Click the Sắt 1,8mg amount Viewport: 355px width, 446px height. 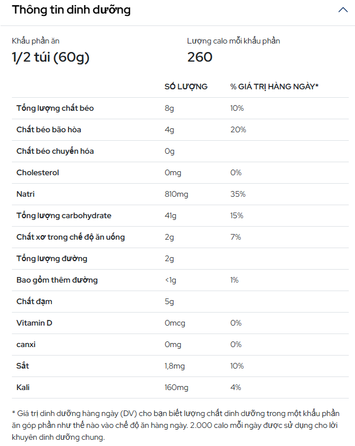point(175,366)
